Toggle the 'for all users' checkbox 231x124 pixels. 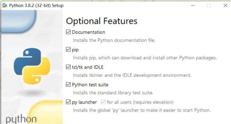[x=103, y=102]
